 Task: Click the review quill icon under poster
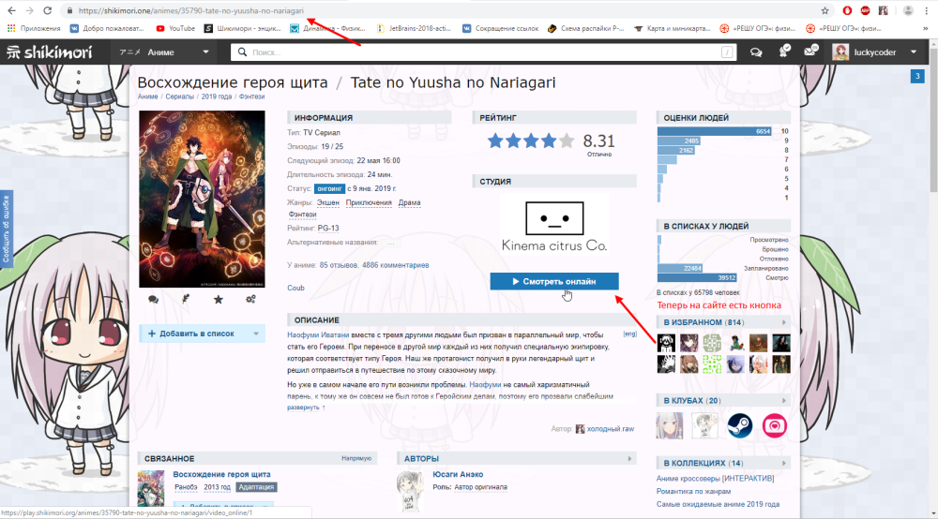186,299
